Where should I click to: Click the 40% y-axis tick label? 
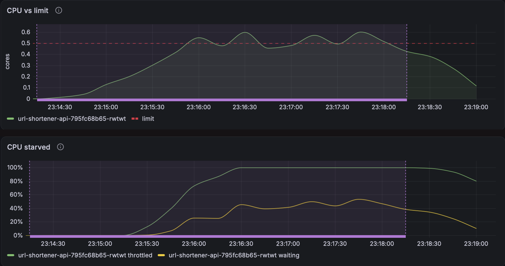[16, 208]
